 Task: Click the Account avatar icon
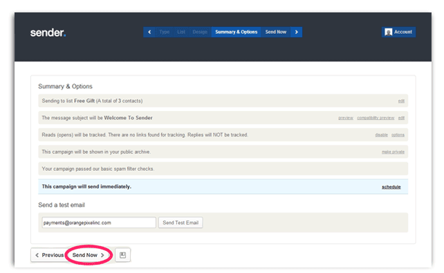pyautogui.click(x=389, y=32)
